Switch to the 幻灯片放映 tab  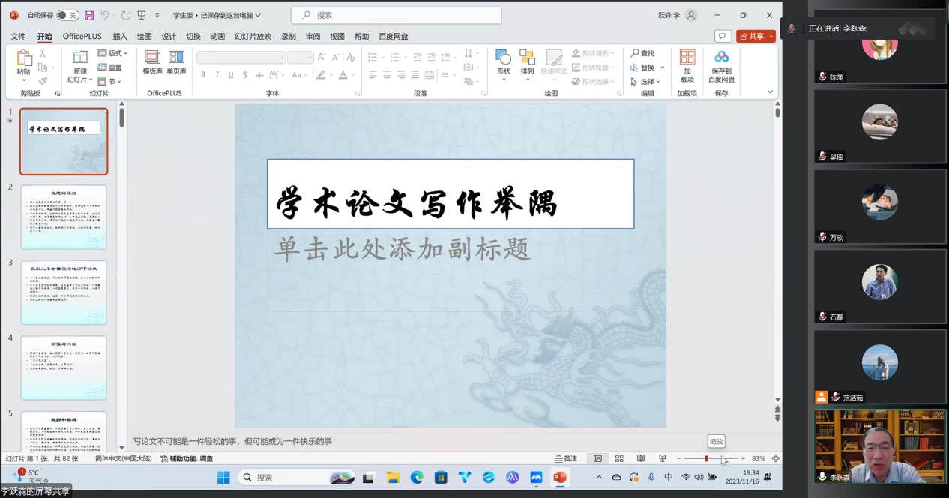[253, 36]
